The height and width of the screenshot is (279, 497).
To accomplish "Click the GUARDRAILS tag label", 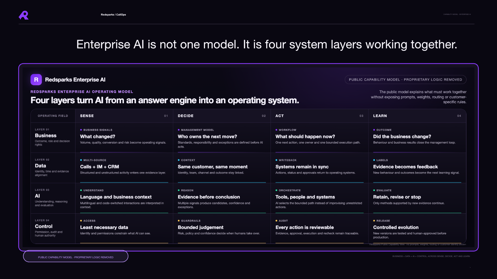I will [191, 221].
